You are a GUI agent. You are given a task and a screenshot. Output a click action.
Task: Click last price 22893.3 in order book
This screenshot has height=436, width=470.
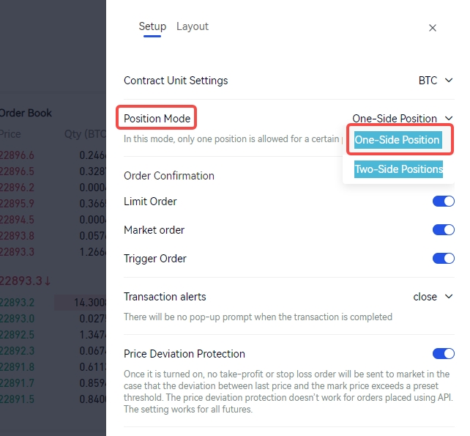23,281
